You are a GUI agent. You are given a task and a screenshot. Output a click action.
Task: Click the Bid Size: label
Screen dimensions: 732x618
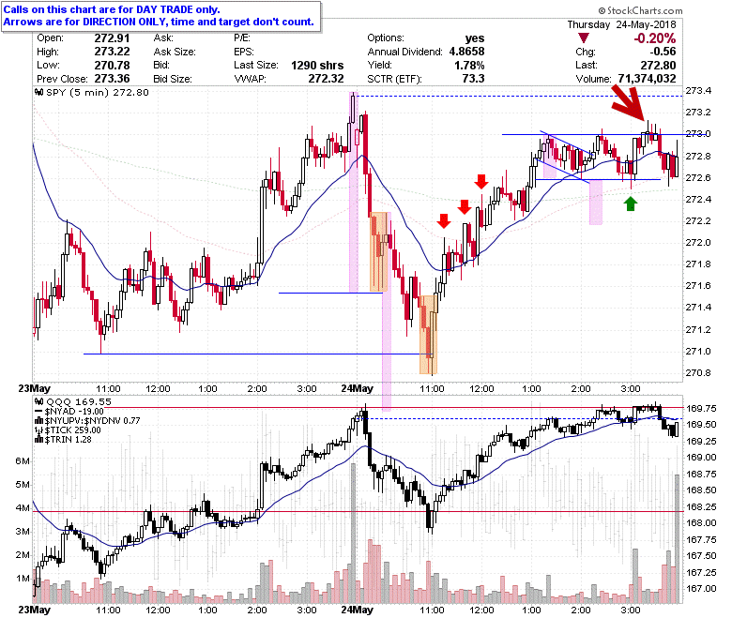pyautogui.click(x=173, y=79)
